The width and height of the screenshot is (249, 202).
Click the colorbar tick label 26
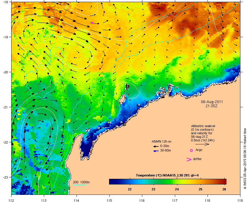point(224,189)
